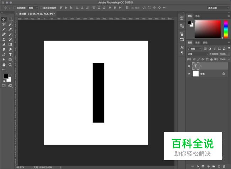Screen dimensions: 231x169
Task: Open the 正常 blend mode dropdown
Action: [x=198, y=54]
